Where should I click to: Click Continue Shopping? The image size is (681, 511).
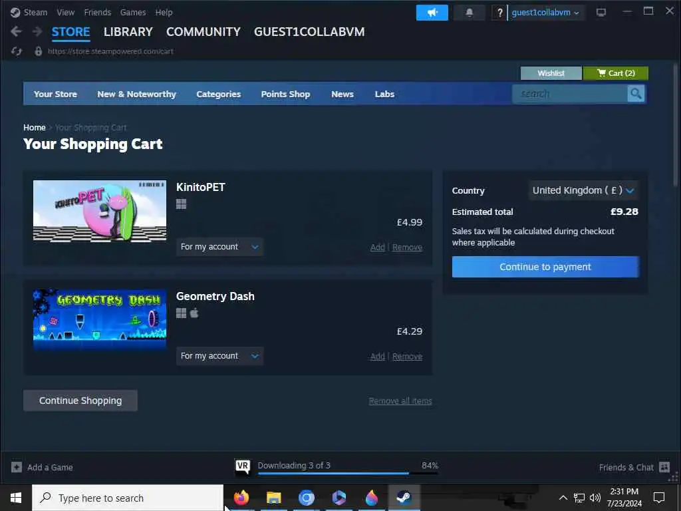(x=80, y=401)
